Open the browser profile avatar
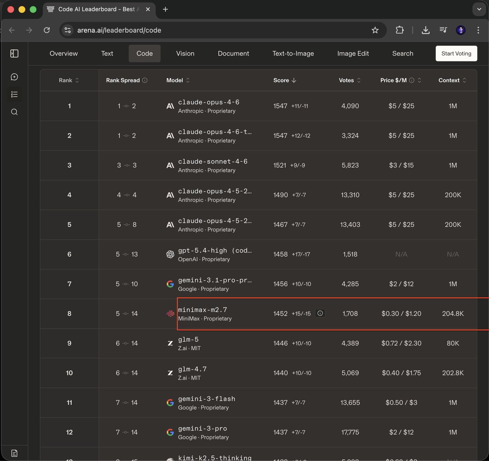The image size is (489, 461). 461,30
